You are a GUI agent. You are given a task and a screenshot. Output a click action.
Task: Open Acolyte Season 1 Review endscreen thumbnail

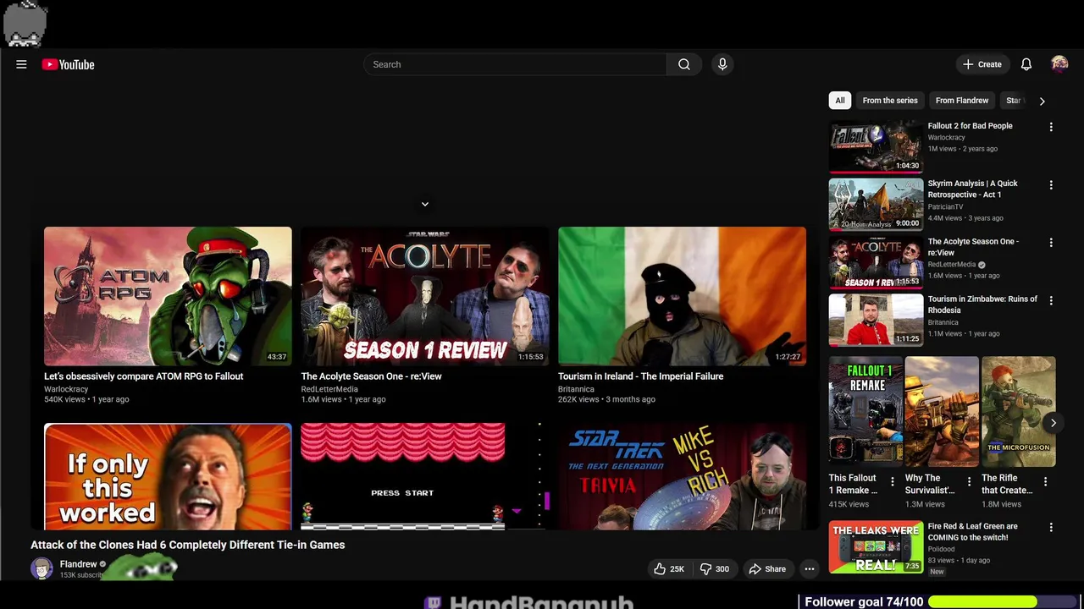tap(425, 296)
